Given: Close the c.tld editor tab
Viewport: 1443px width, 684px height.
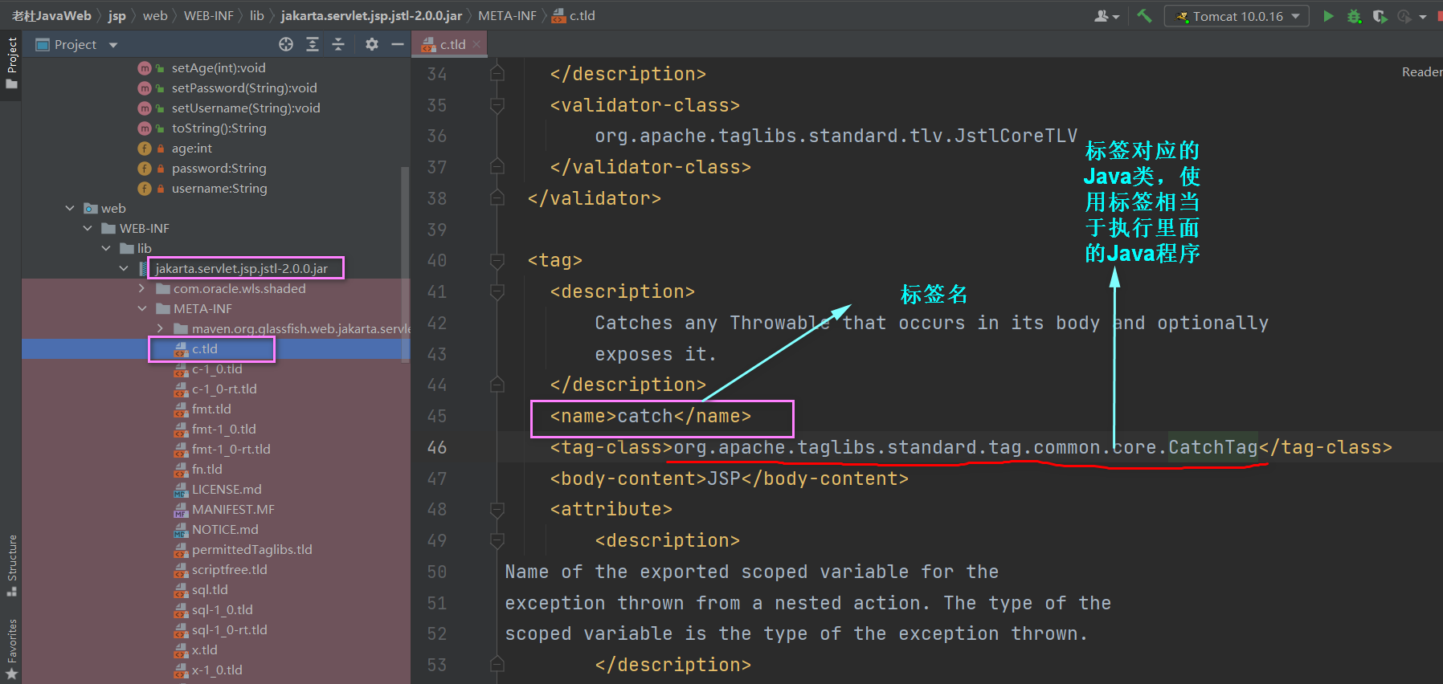Looking at the screenshot, I should 476,45.
